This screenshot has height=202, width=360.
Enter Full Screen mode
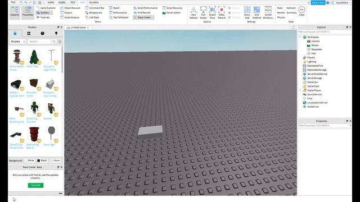[203, 12]
